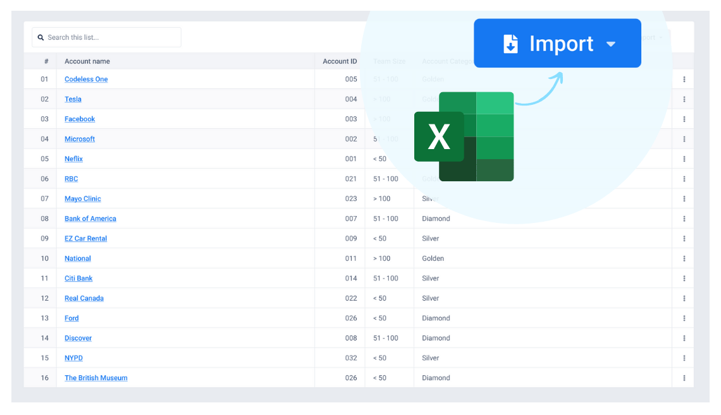721x415 pixels.
Task: Click the large Import button
Action: [557, 43]
